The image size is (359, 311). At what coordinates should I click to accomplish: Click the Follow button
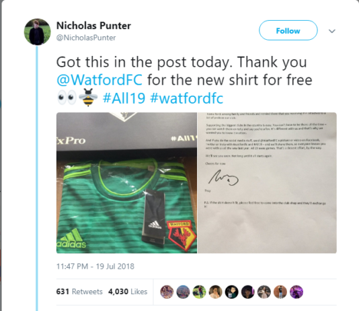coord(288,30)
